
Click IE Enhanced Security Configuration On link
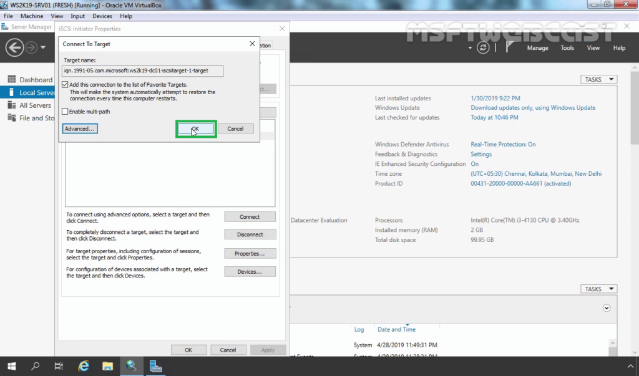(474, 164)
